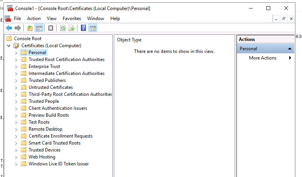Select Console Root in the tree
Viewport: 302px width, 177px height.
[27, 39]
